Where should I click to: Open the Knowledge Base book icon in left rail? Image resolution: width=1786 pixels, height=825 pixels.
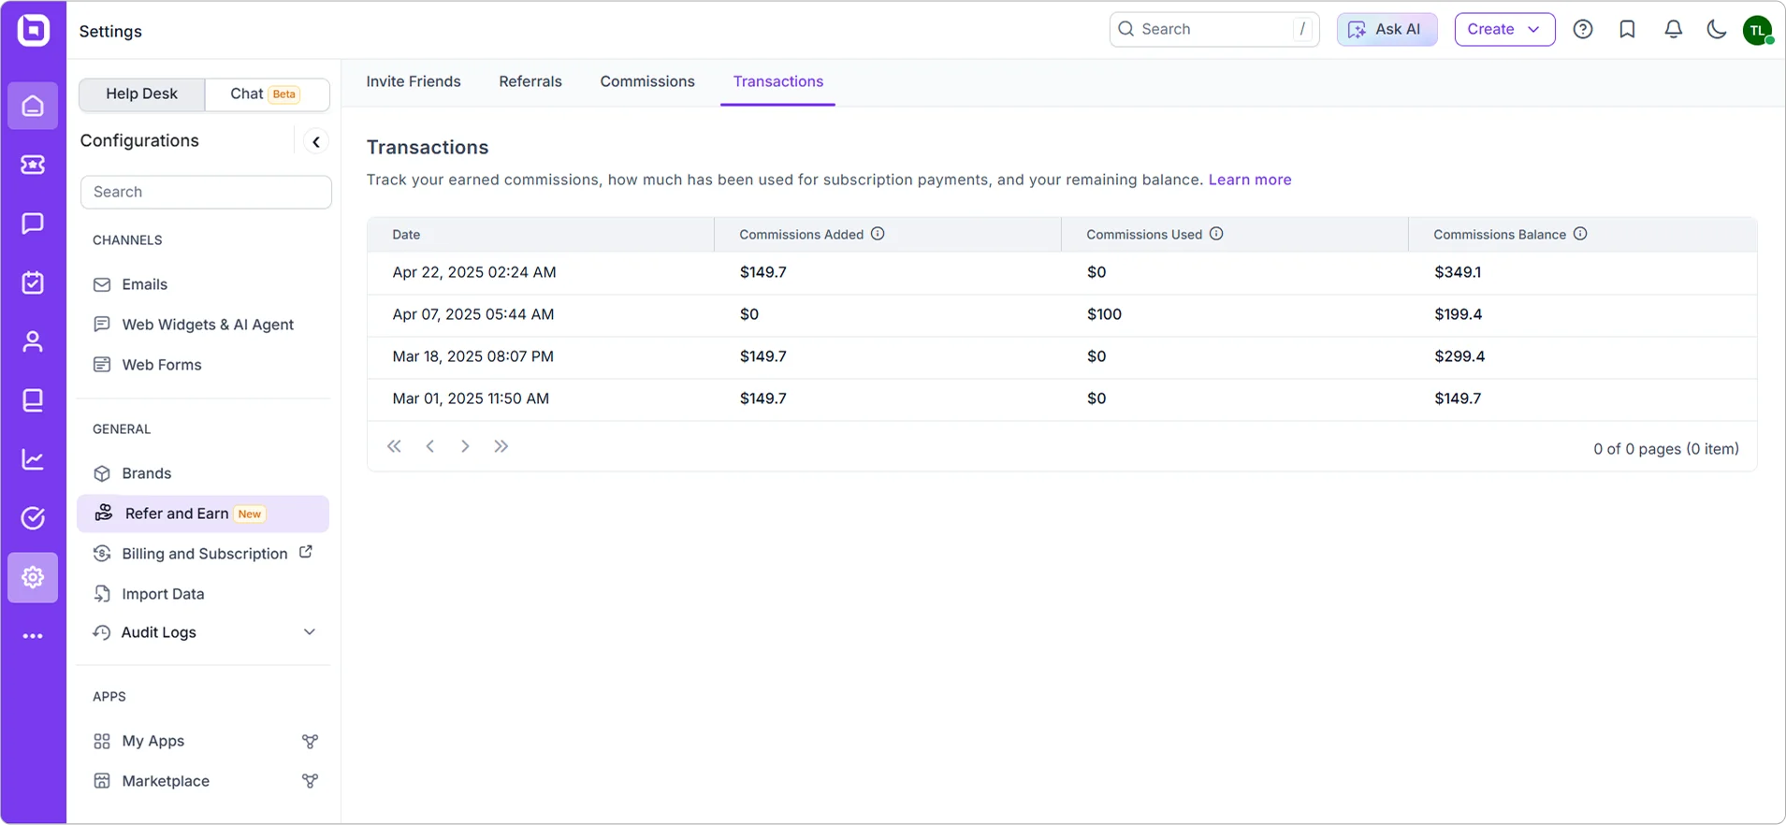(x=33, y=400)
